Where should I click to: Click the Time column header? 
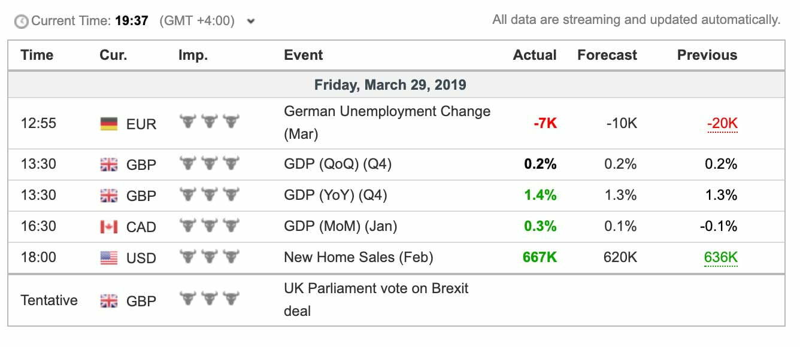click(x=37, y=55)
